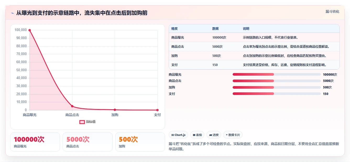Click the 150 progress value label
This screenshot has height=162, width=350.
(326, 94)
